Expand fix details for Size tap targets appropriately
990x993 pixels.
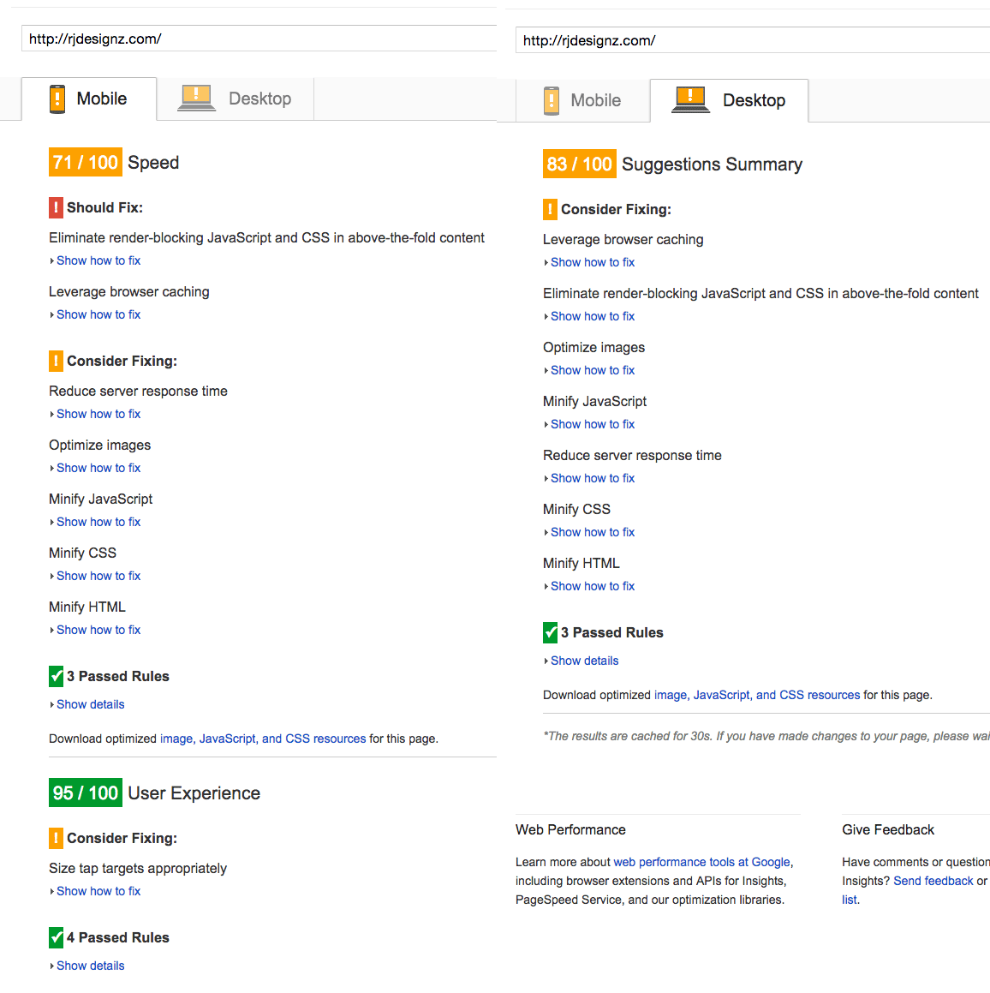tap(98, 891)
